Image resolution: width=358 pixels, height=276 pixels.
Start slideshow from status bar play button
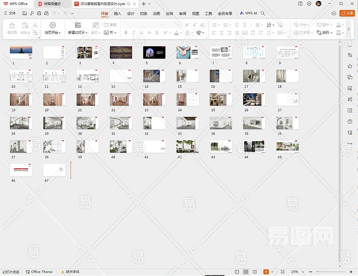pyautogui.click(x=266, y=272)
